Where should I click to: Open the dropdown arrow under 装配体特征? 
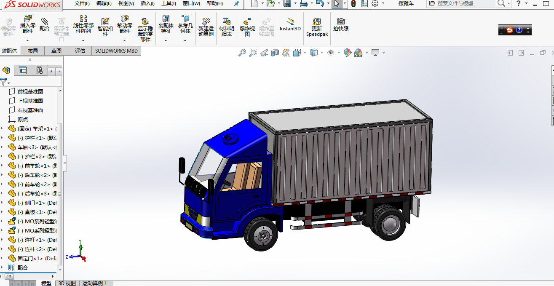click(x=166, y=41)
